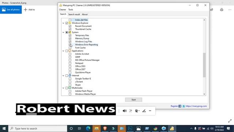Screen dimensions: 234x132
Task: Open the webcam-off dropdown in floating toolbar
Action: [137, 111]
